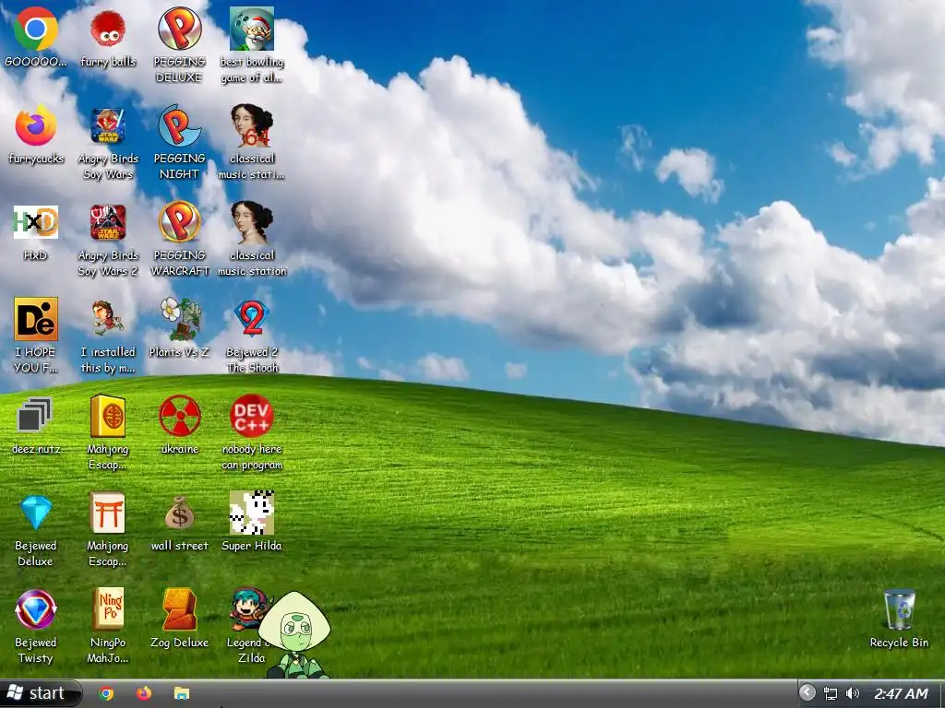Select the NingPo MahJo... icon
The image size is (945, 708).
tap(108, 609)
